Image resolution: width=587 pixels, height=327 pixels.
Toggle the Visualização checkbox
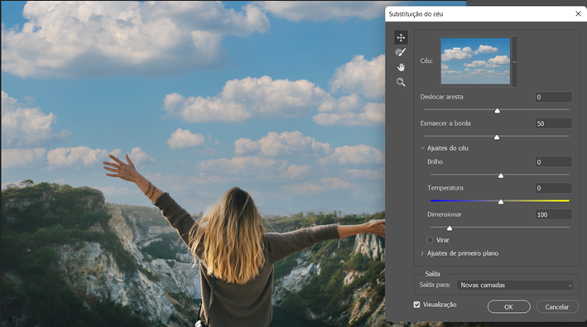416,305
